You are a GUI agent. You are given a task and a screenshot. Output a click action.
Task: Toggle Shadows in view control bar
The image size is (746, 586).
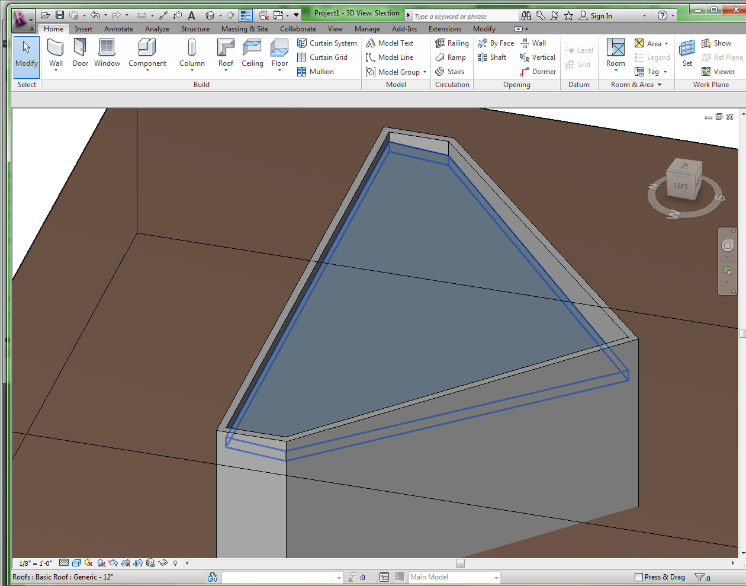(x=101, y=563)
